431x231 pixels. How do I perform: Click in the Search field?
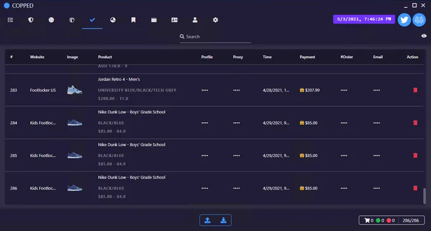click(x=215, y=37)
